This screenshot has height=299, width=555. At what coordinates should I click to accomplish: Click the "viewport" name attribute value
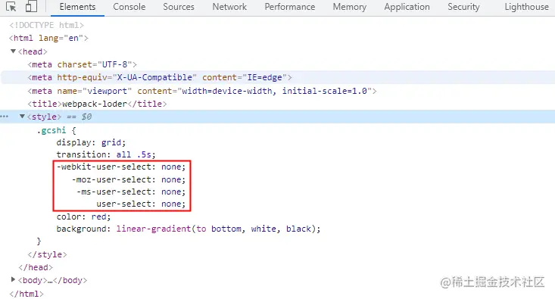click(x=108, y=91)
